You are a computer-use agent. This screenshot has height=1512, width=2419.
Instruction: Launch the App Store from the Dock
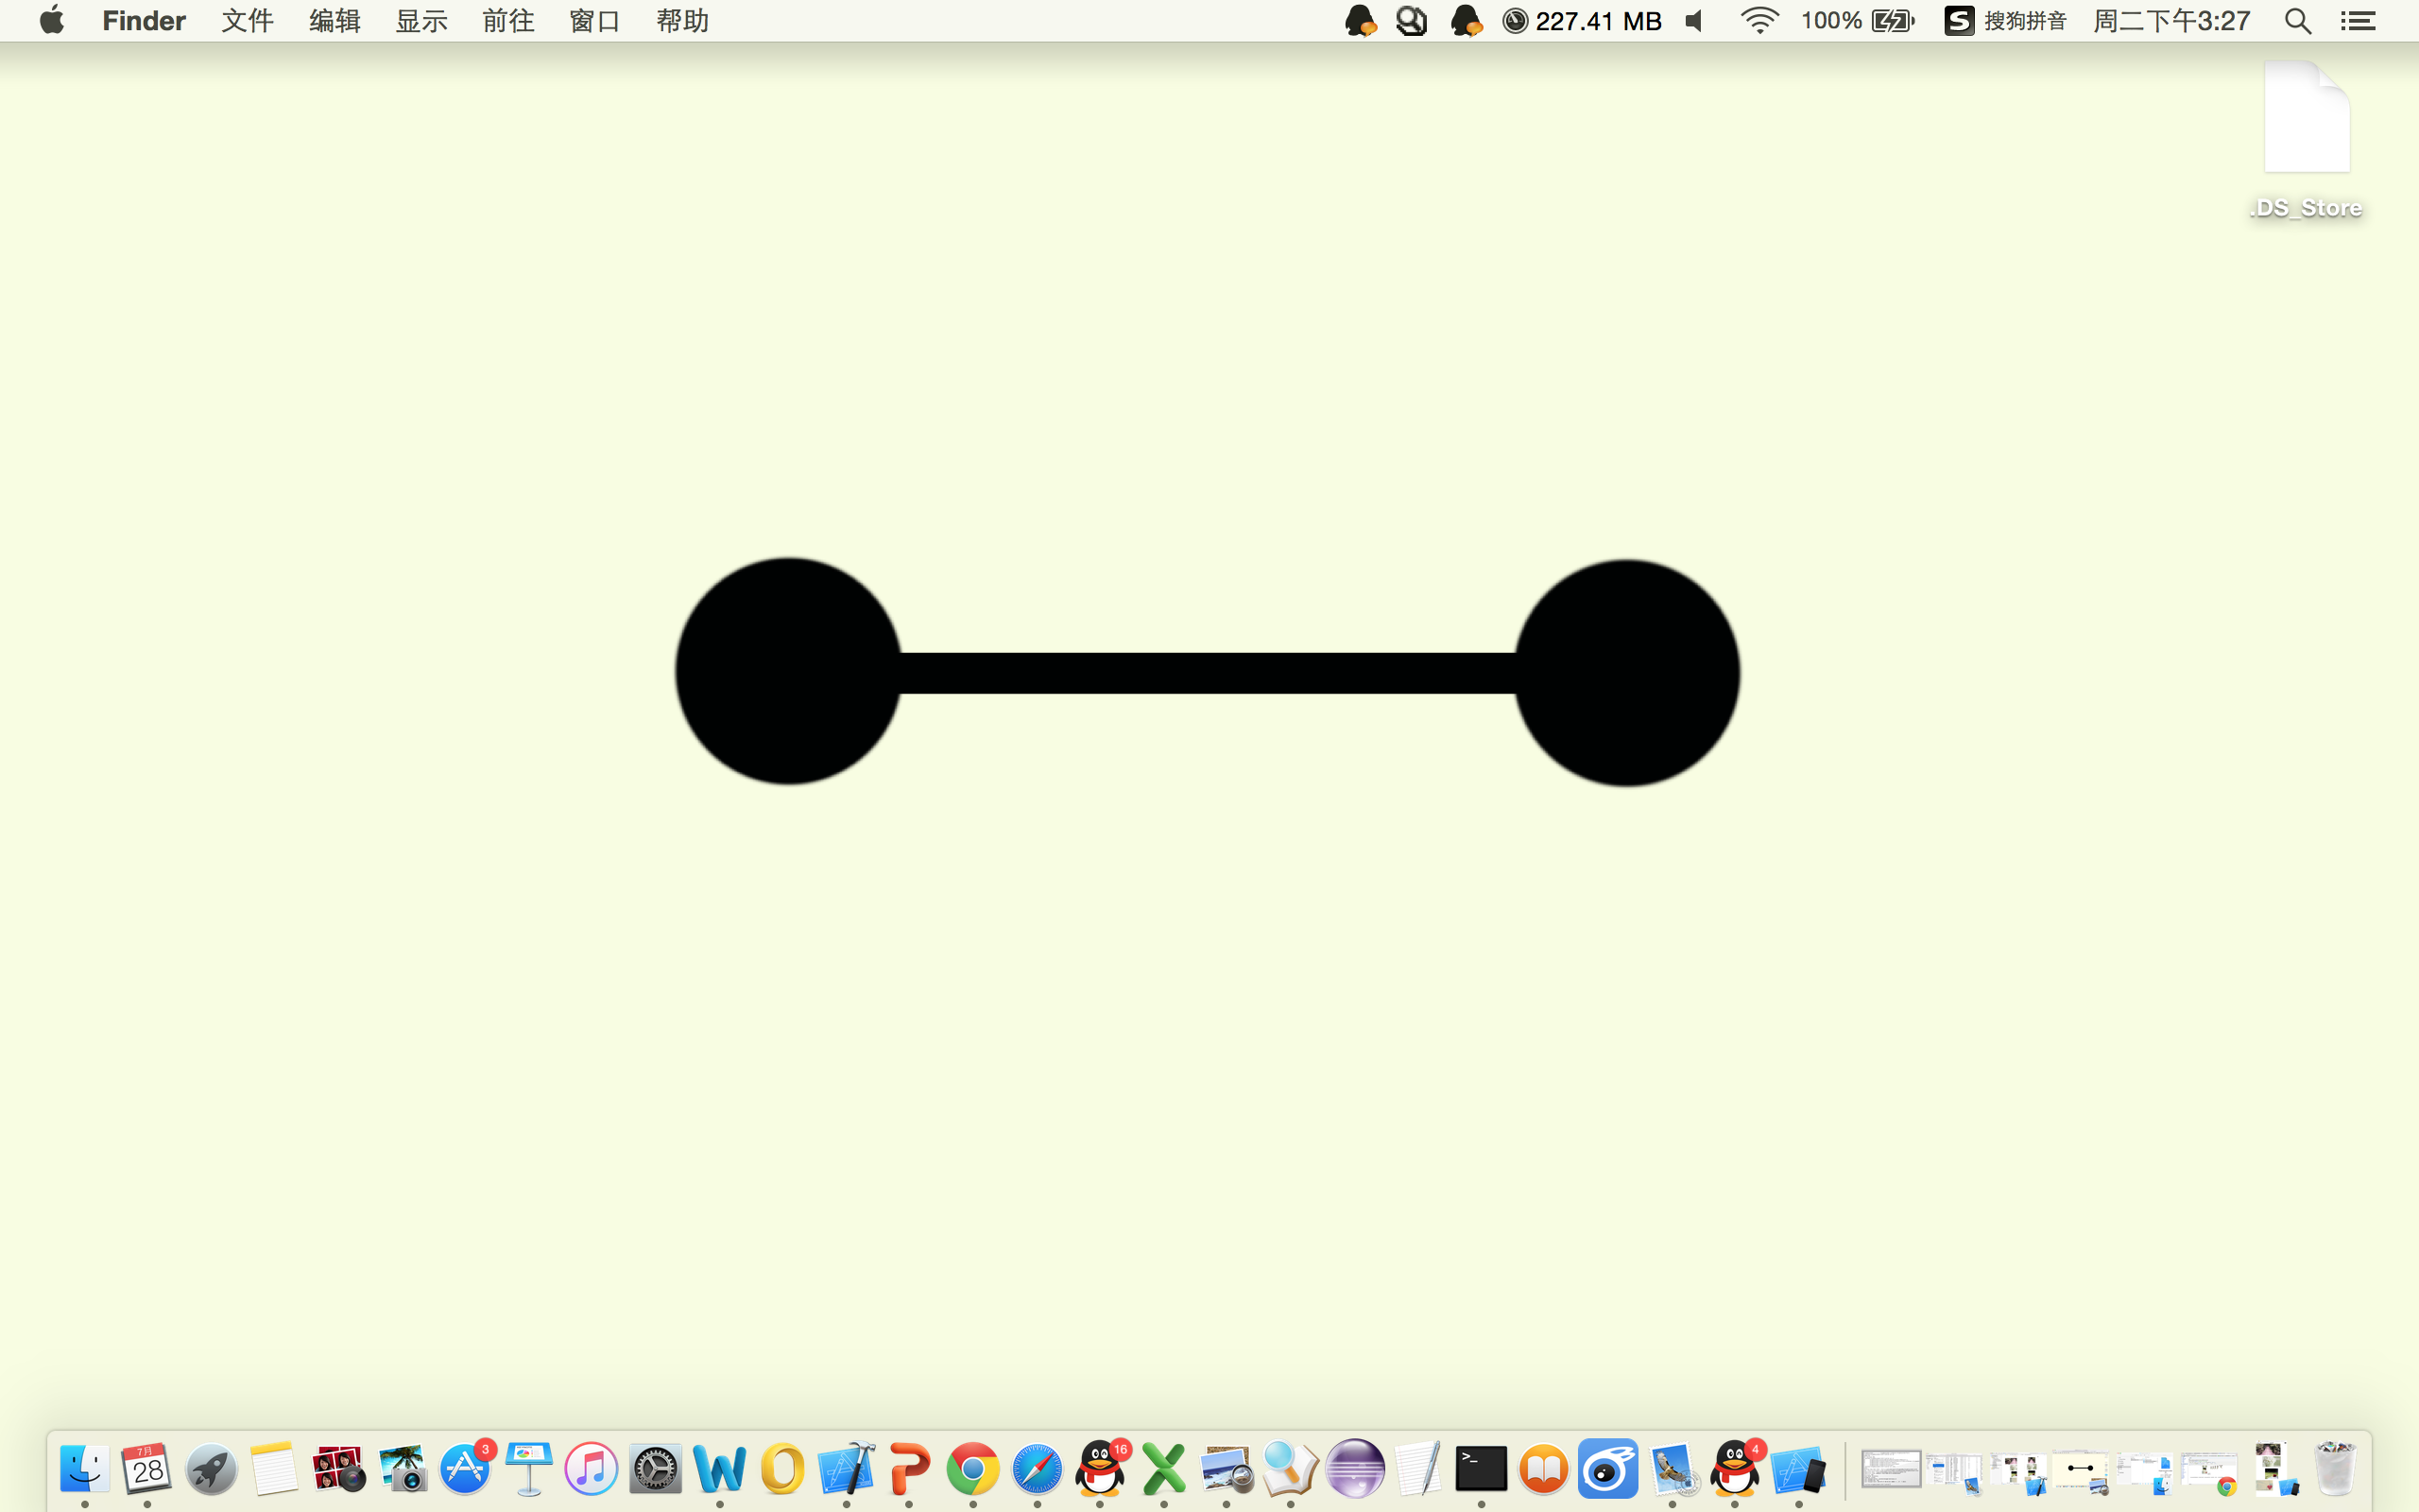click(x=465, y=1469)
